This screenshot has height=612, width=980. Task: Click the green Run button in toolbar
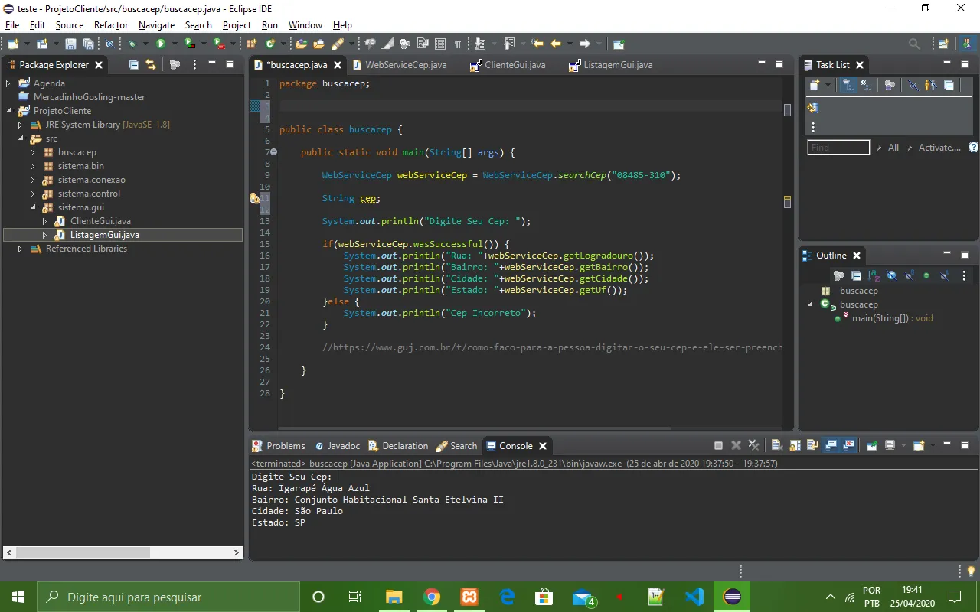pos(161,44)
